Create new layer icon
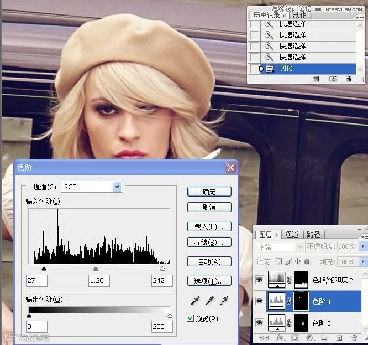The height and width of the screenshot is (345, 368). (x=339, y=338)
